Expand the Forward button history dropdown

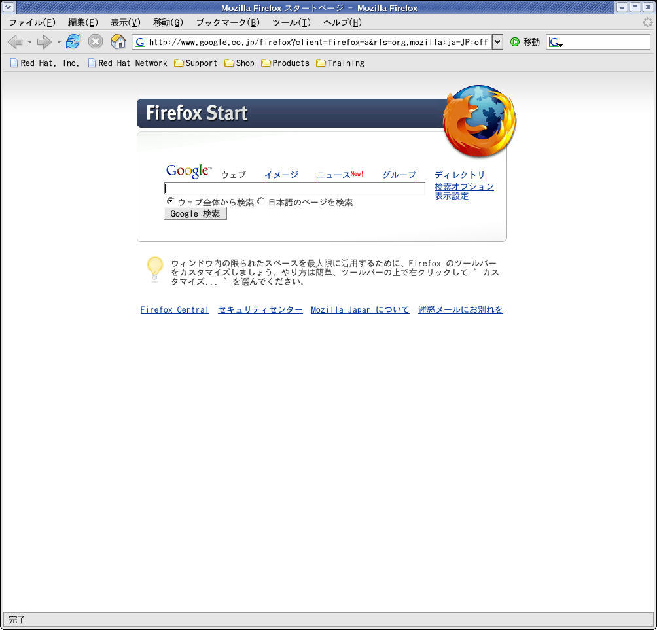59,43
